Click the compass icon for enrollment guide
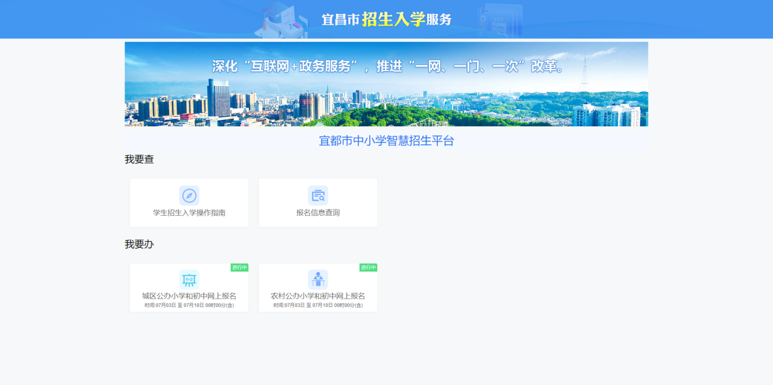 pos(189,196)
